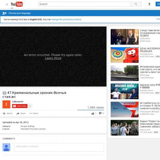160x160 pixels.
Task: Click the Add to plus button
Action: click(8, 114)
